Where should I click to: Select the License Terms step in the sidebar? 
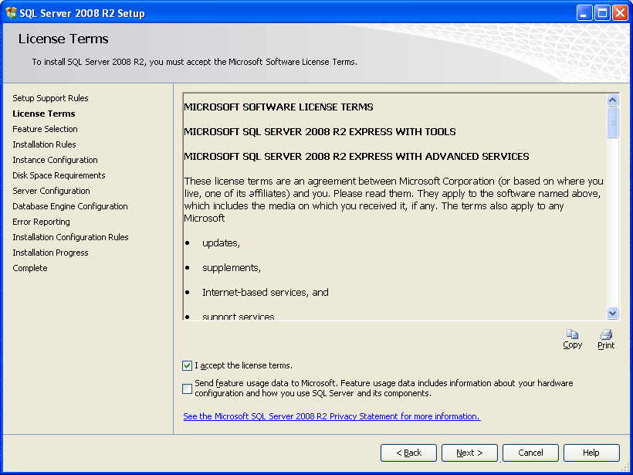(x=44, y=114)
